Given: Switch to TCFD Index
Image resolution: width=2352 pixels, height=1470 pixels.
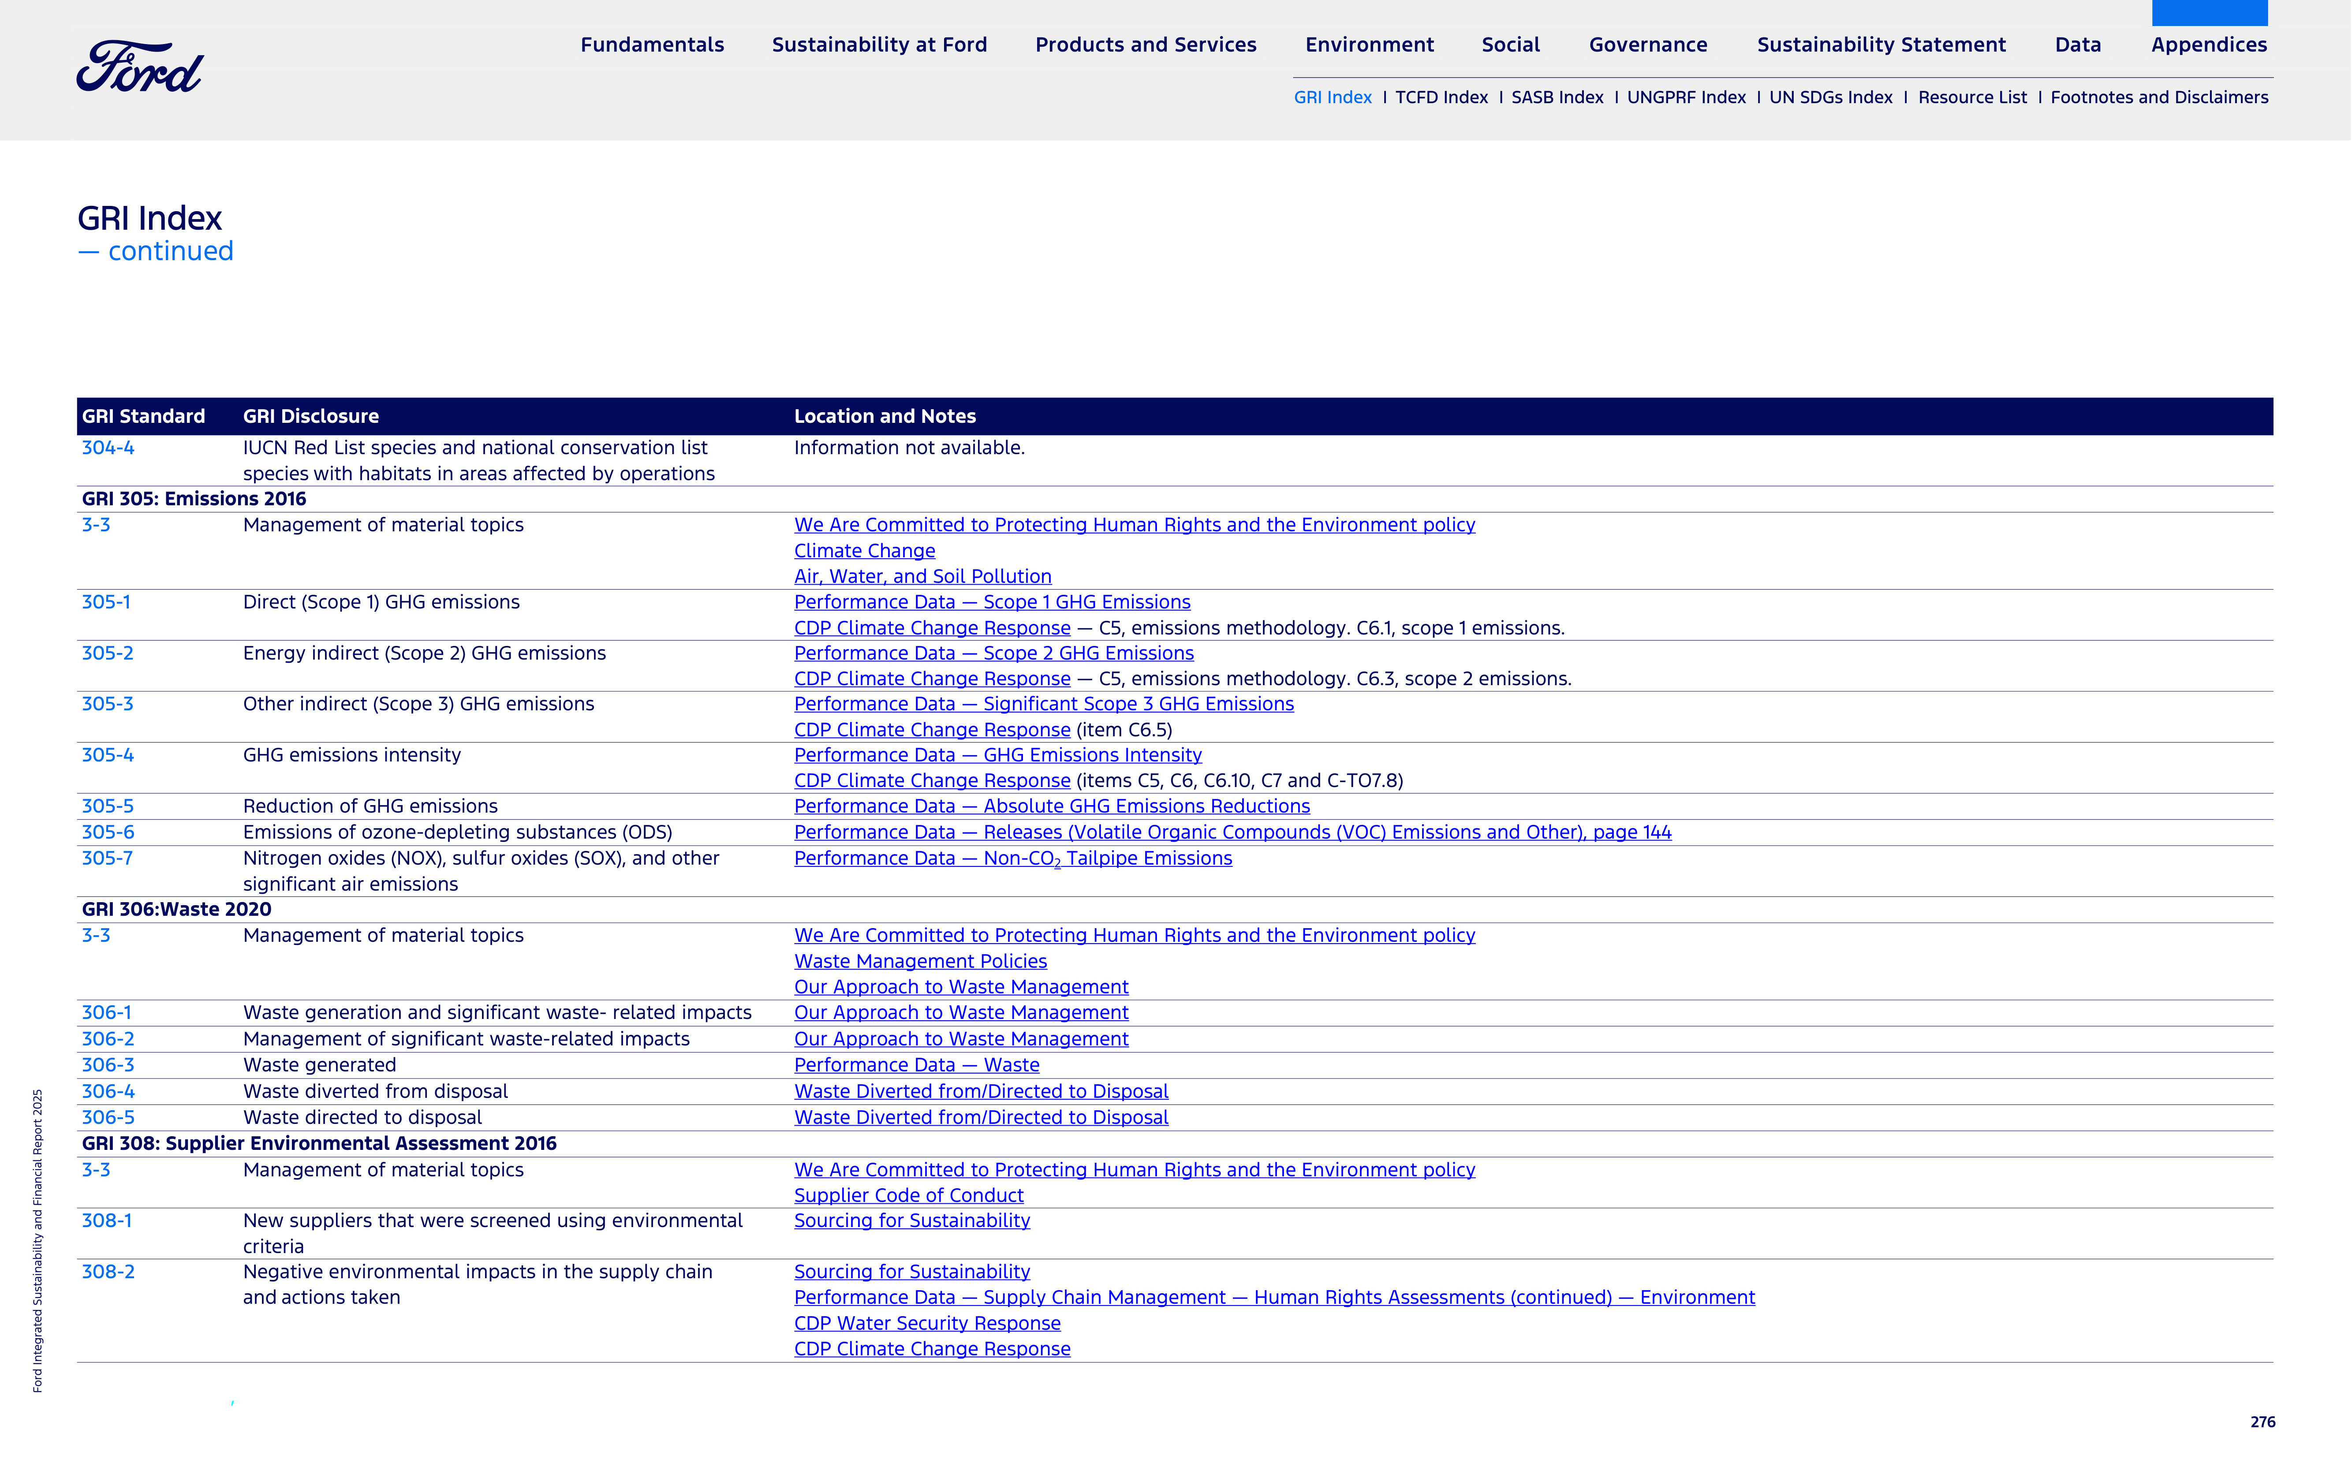Looking at the screenshot, I should pyautogui.click(x=1441, y=97).
